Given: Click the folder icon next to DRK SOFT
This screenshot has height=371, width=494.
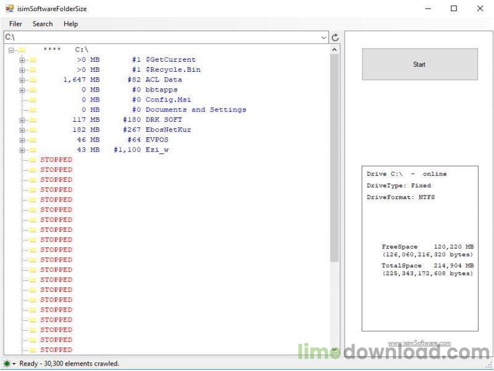Looking at the screenshot, I should point(33,120).
